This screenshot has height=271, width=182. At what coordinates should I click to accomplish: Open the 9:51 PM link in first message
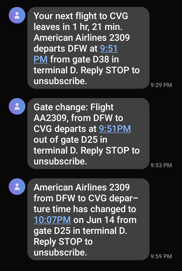pyautogui.click(x=109, y=49)
